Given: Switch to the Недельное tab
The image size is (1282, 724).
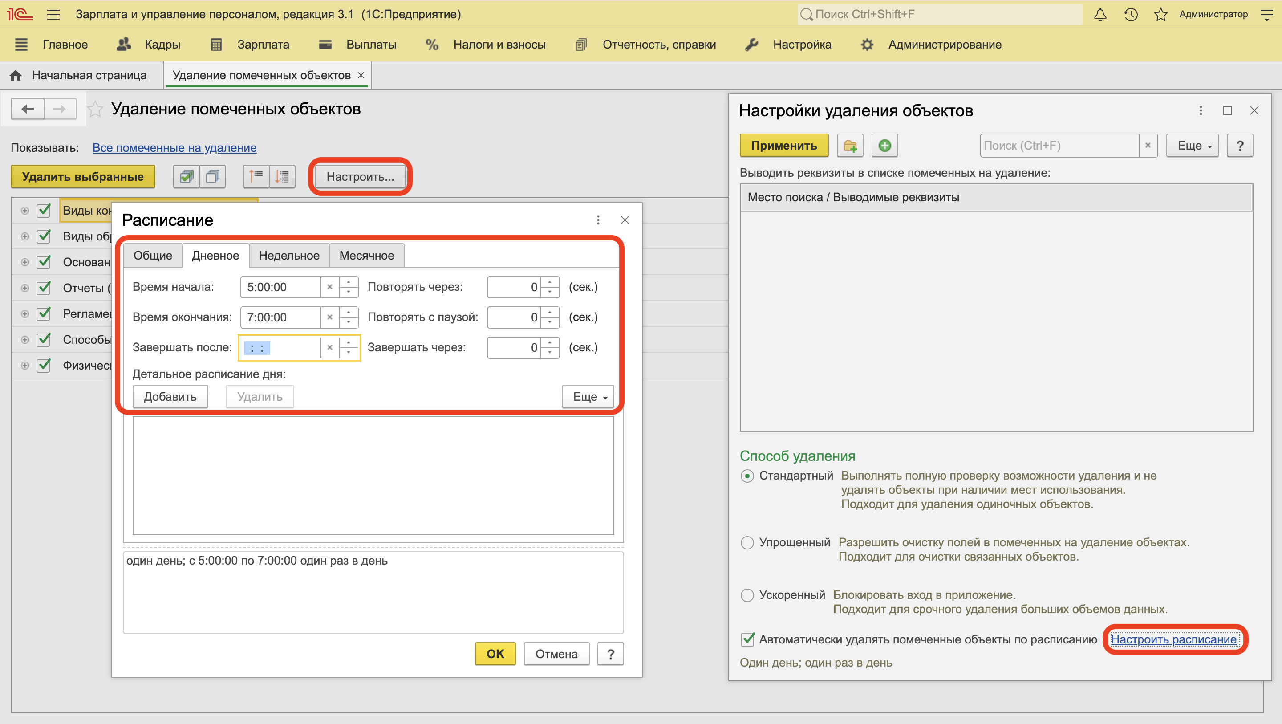Looking at the screenshot, I should 288,256.
